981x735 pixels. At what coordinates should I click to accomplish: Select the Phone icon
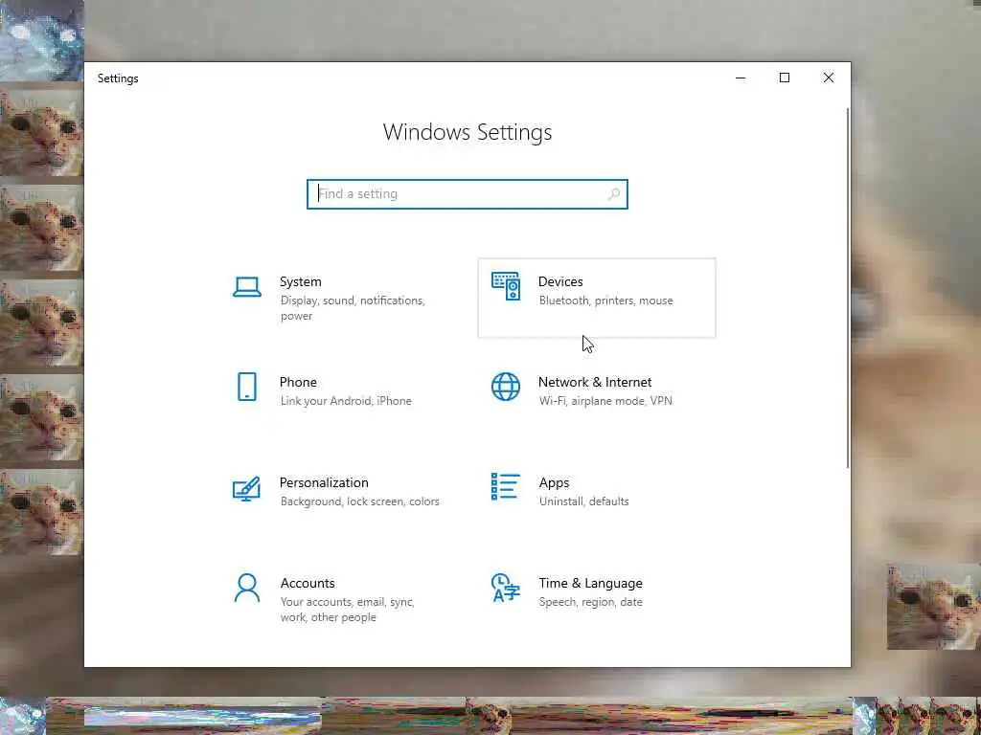247,387
